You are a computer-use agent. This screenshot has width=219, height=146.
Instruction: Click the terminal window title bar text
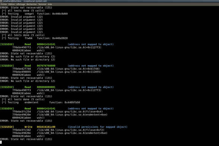pos(25,1)
